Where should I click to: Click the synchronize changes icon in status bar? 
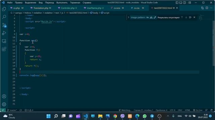[x=21, y=110]
